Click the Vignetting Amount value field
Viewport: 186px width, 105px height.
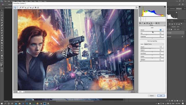(162, 47)
